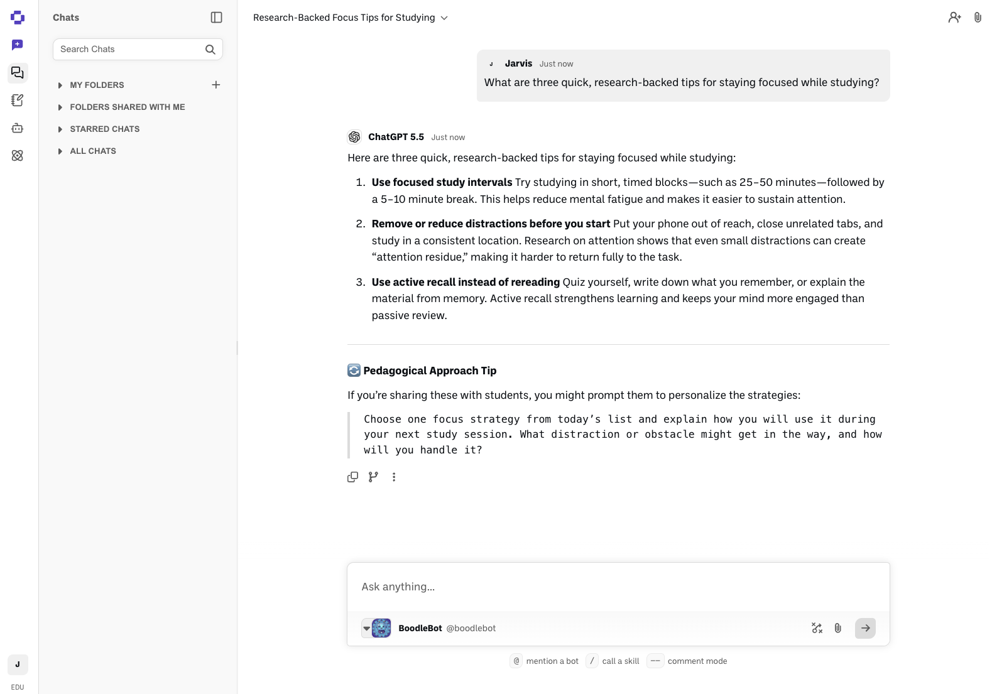Image resolution: width=992 pixels, height=694 pixels.
Task: Open attachments paperclip in top bar
Action: [x=978, y=18]
